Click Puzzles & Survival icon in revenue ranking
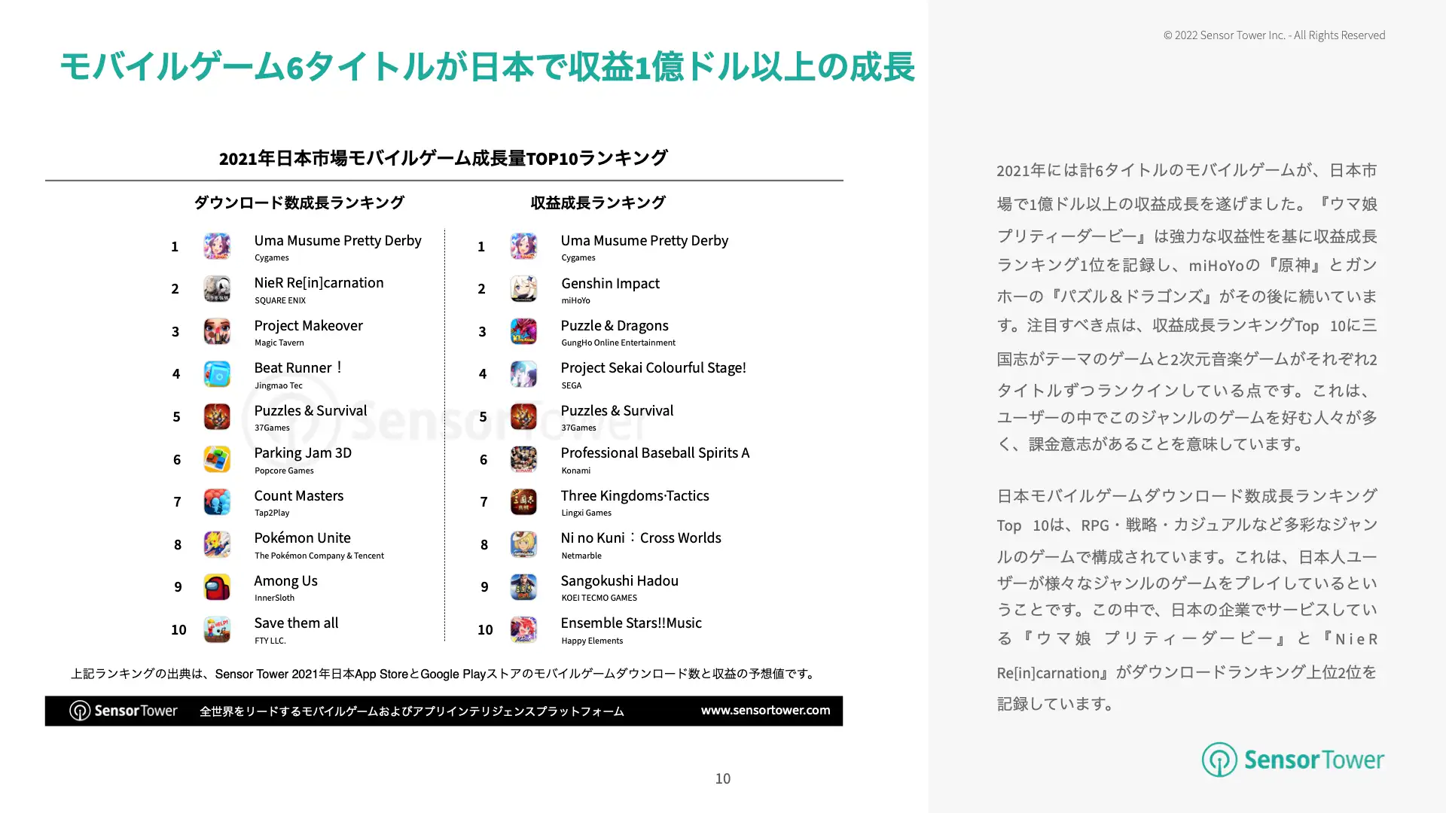This screenshot has width=1446, height=813. click(523, 416)
